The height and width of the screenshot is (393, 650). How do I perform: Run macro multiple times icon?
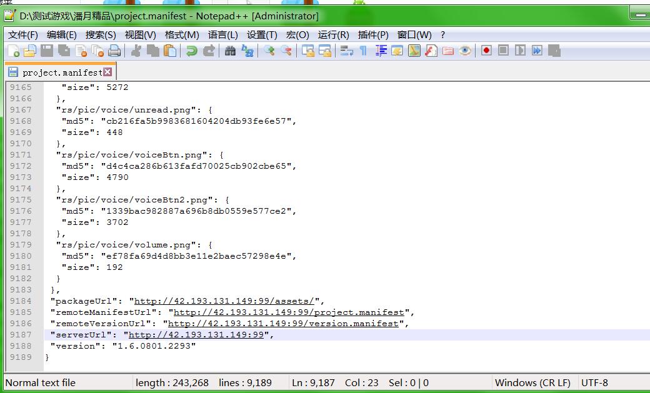537,51
